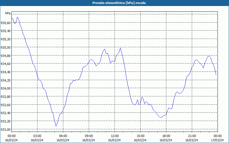Click the 'hPa' unit label on the axis
The image size is (229, 143).
coord(8,13)
